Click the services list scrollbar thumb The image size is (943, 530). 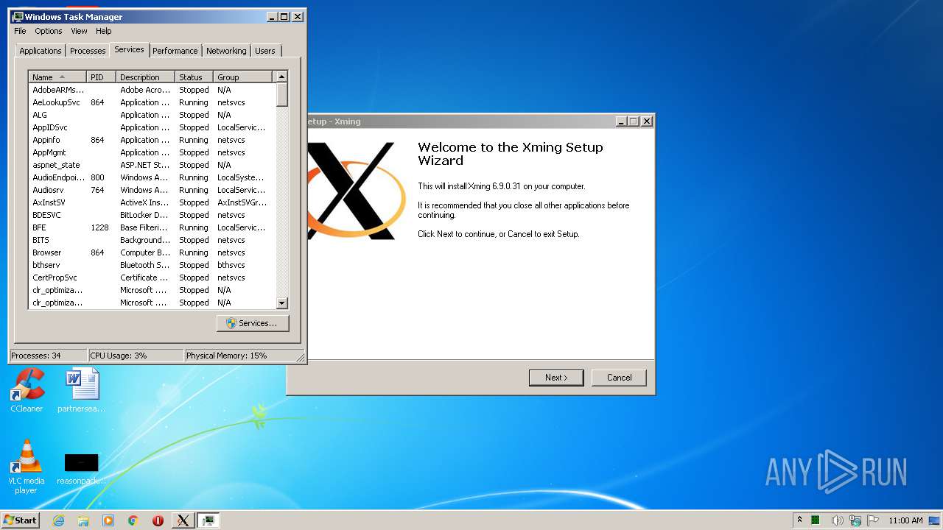(281, 95)
